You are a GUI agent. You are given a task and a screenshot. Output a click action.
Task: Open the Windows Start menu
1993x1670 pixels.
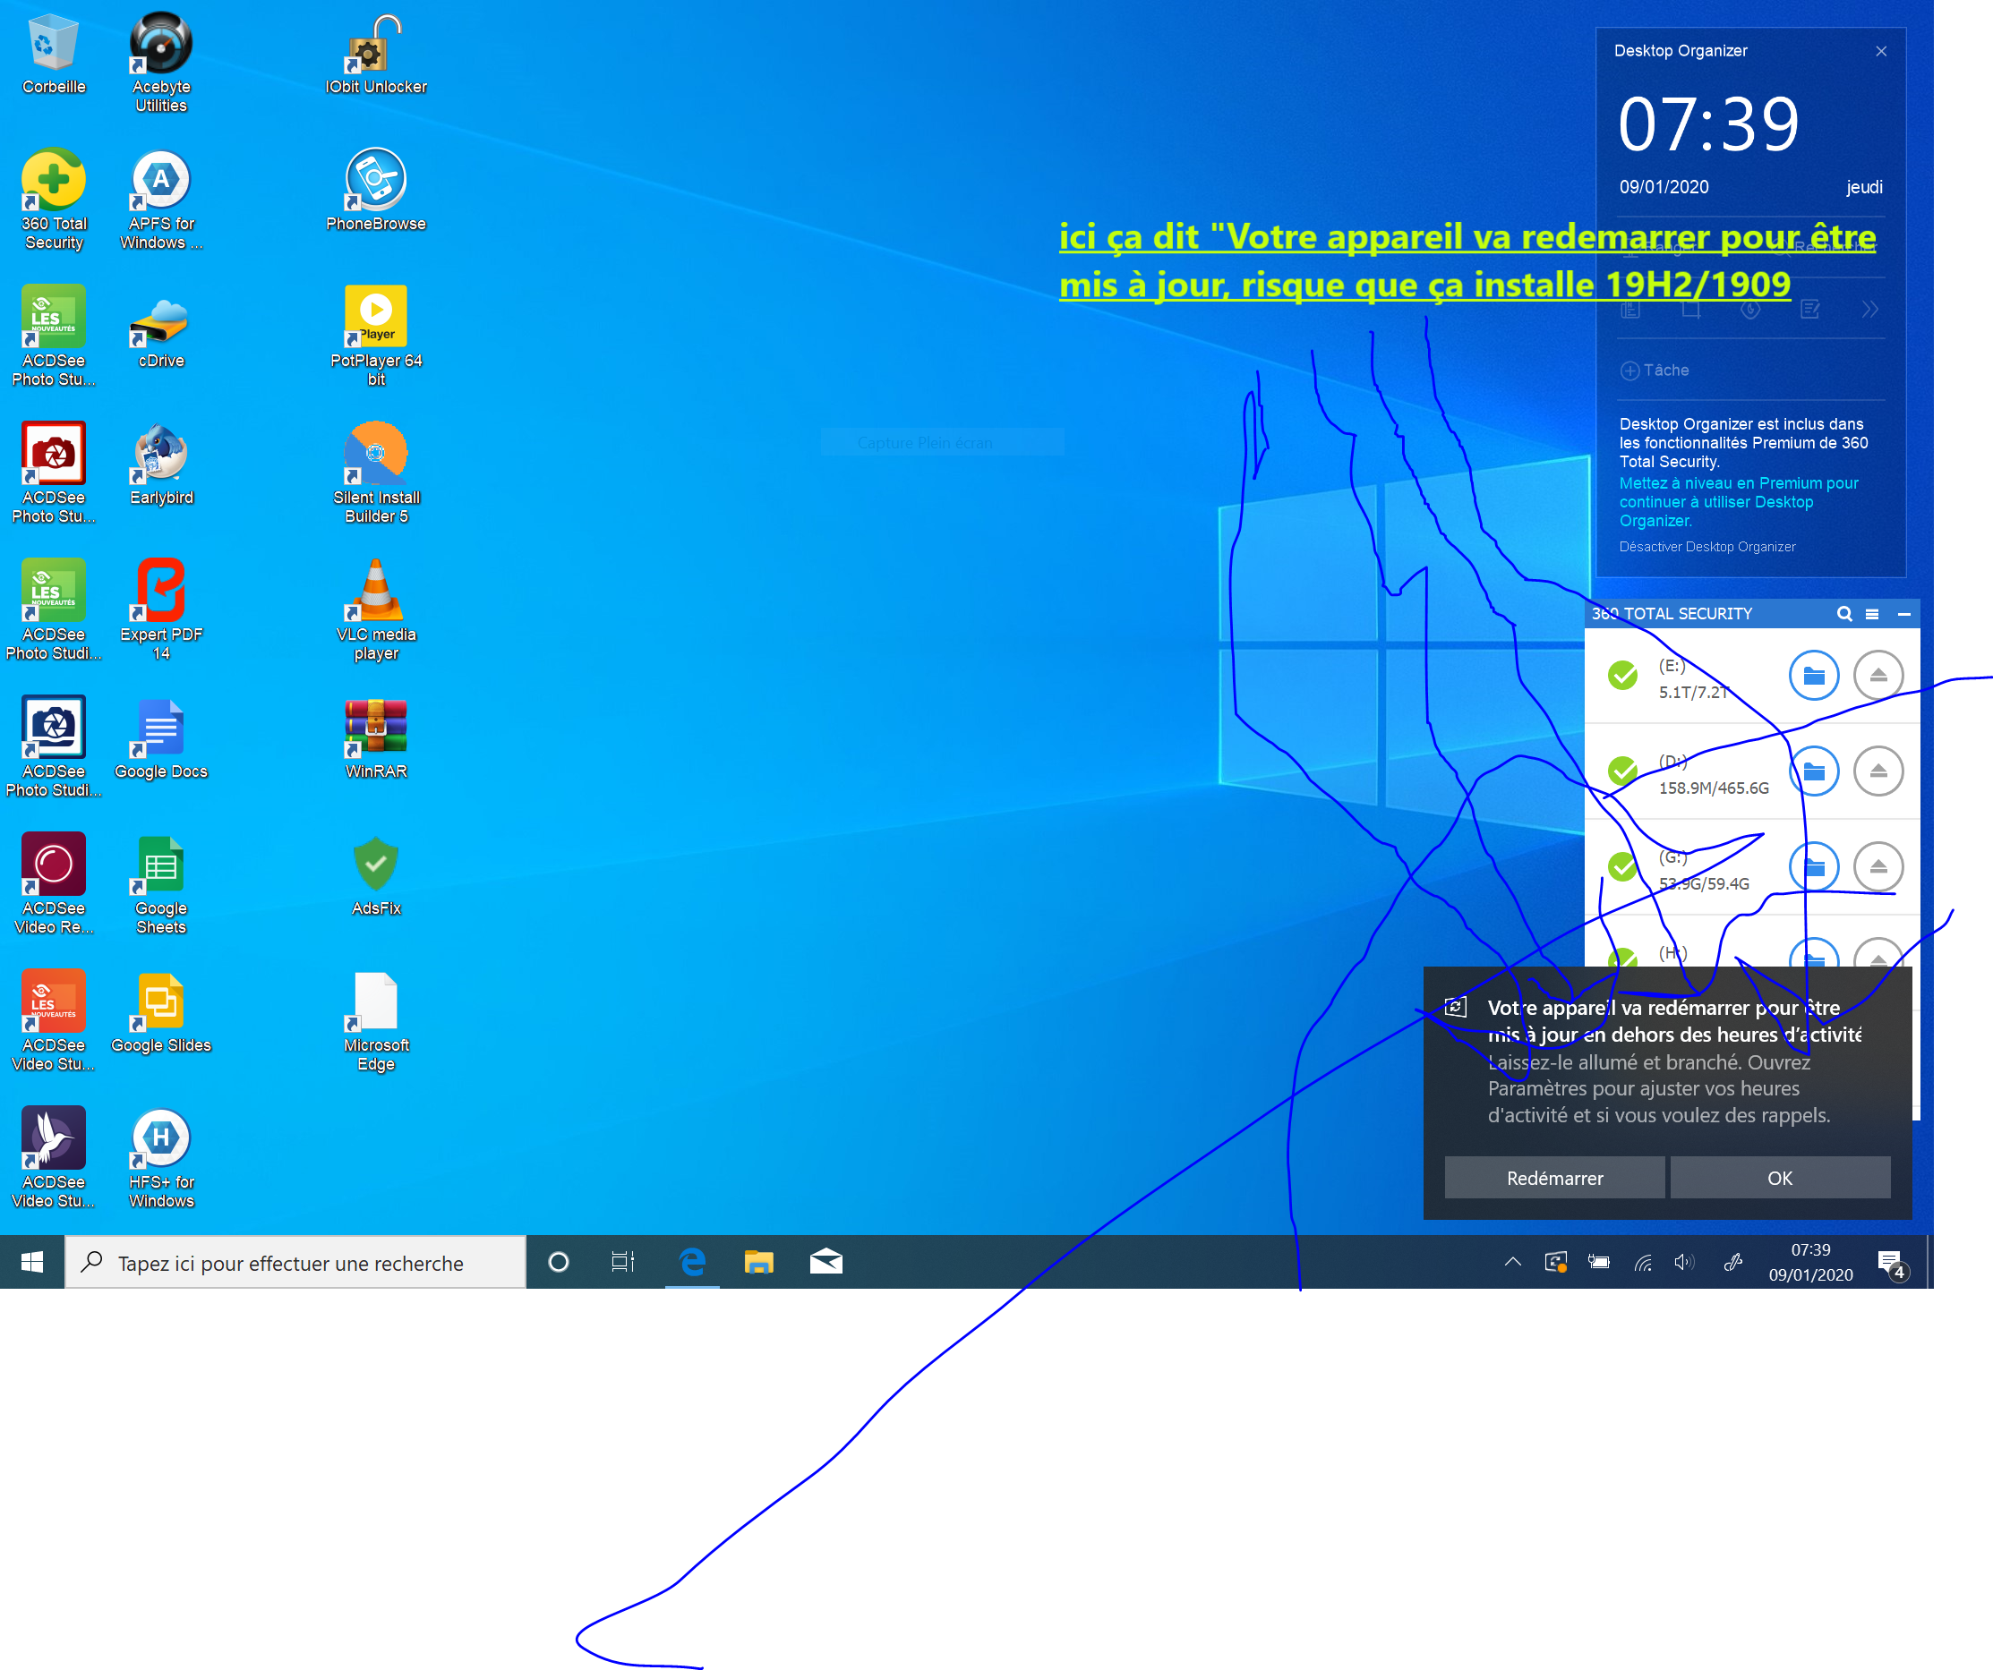pyautogui.click(x=32, y=1262)
